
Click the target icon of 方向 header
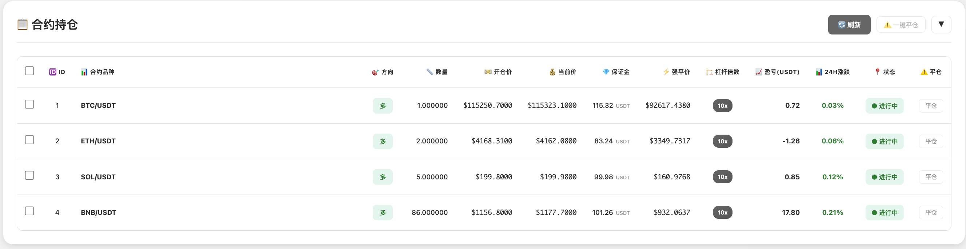(375, 72)
